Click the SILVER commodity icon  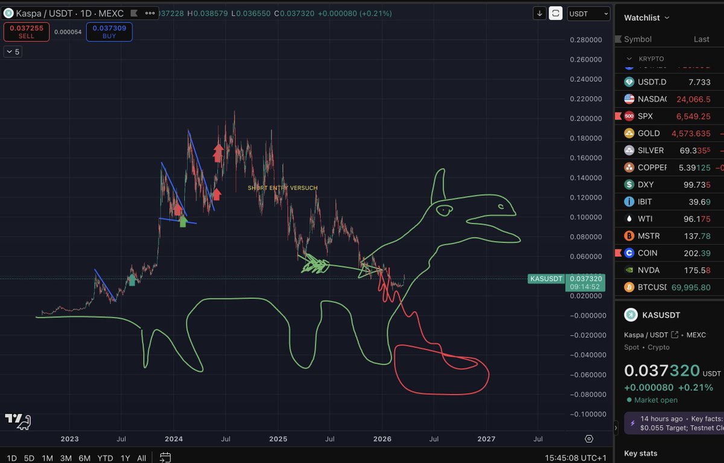629,150
